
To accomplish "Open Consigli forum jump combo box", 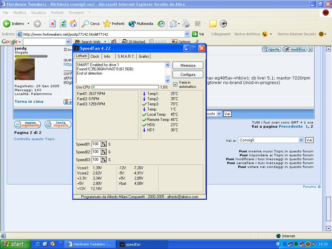I will 271,140.
